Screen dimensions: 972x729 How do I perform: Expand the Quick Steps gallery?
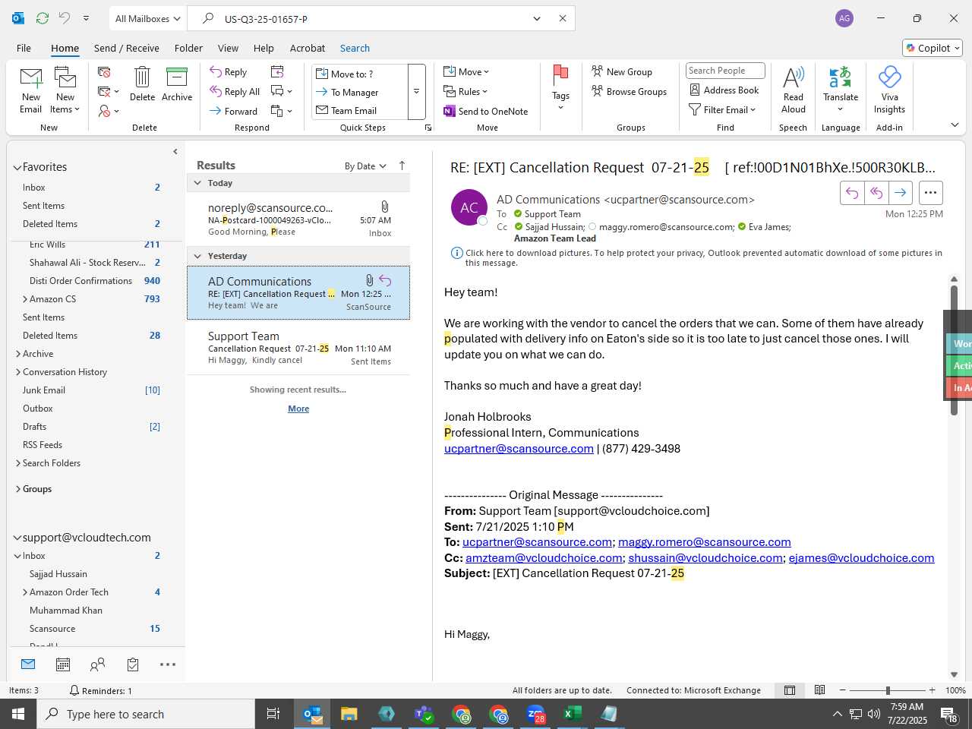(x=416, y=92)
